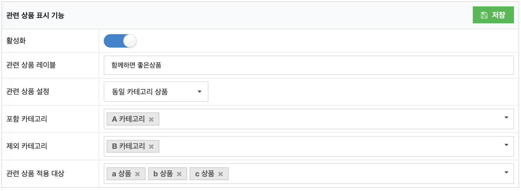This screenshot has height=191, width=521.
Task: Click the 관련 상품 레이블 text field
Action: pos(308,65)
